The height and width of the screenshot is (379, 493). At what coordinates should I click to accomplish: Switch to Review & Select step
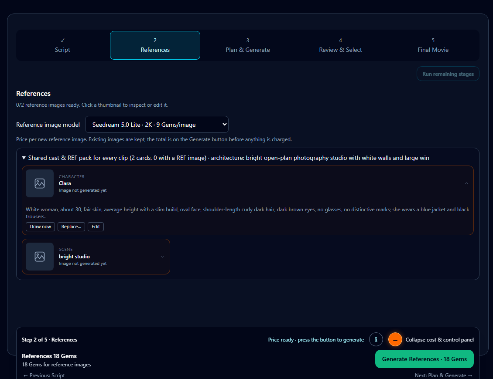coord(340,45)
